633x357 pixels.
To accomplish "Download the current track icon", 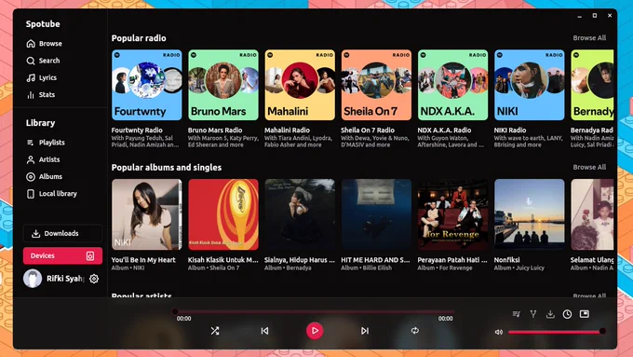I will [550, 314].
